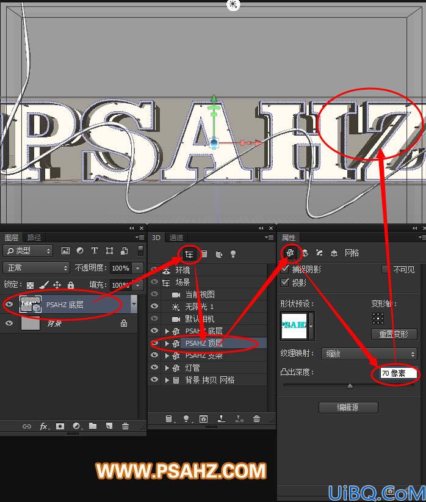426x502 pixels.
Task: Toggle visibility of 灯管 object
Action: 154,367
